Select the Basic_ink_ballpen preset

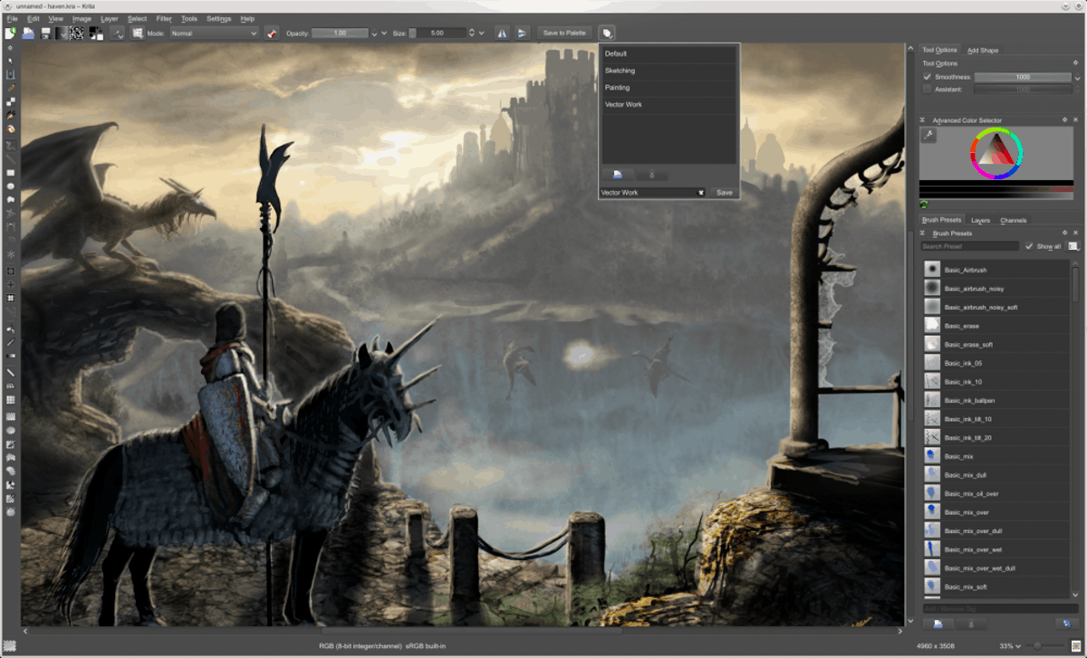click(x=996, y=399)
